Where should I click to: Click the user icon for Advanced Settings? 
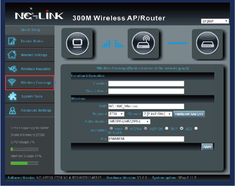coord(12,110)
